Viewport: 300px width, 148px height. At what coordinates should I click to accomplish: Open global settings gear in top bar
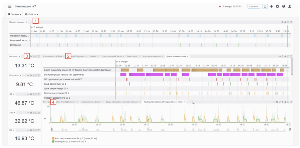tap(277, 6)
